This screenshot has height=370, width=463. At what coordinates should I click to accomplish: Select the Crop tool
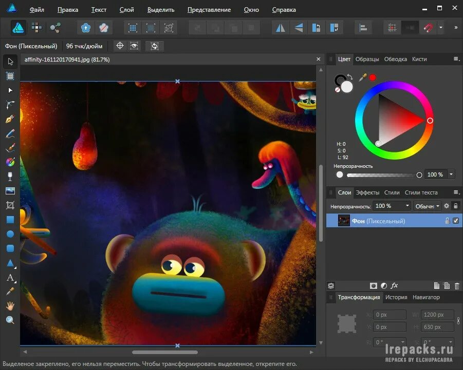[x=10, y=205]
